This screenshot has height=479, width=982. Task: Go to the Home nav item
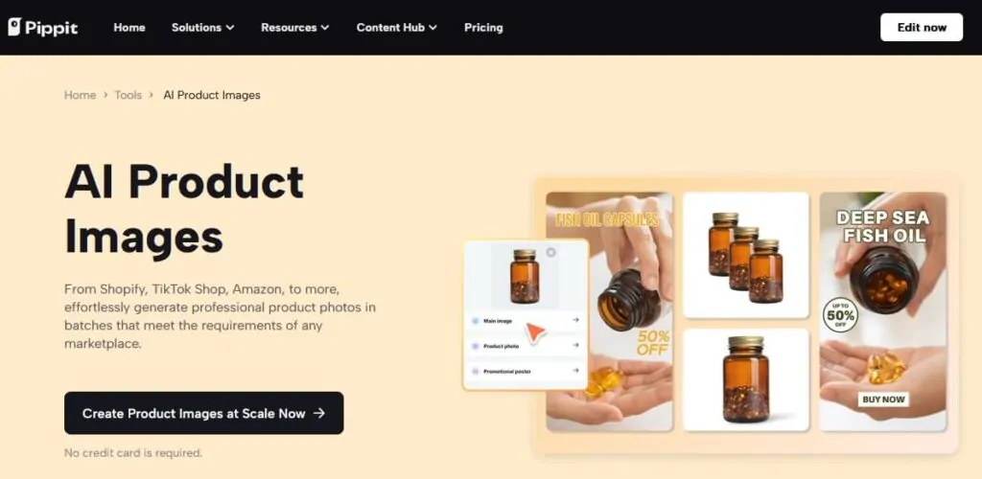129,28
